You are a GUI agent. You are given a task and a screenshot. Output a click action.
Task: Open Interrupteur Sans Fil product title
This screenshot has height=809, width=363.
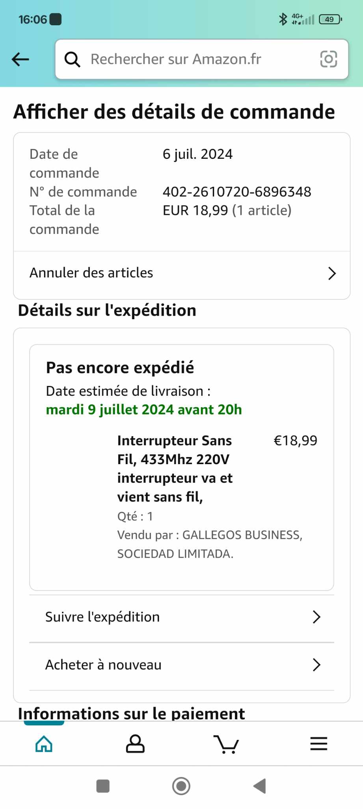coord(175,468)
